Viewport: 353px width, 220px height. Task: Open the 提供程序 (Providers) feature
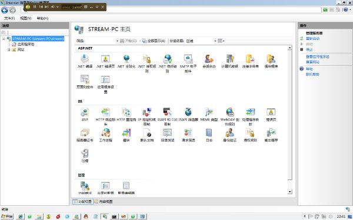[271, 61]
